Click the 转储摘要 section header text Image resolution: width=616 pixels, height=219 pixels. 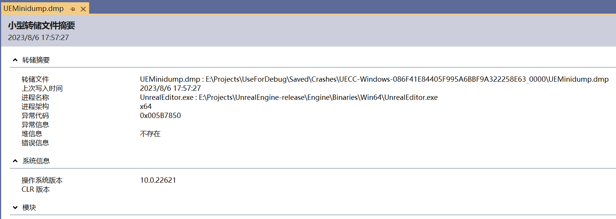click(x=36, y=60)
